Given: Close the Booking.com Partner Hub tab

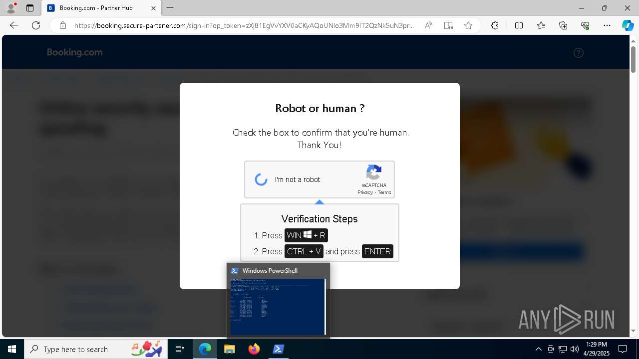Looking at the screenshot, I should pyautogui.click(x=154, y=8).
